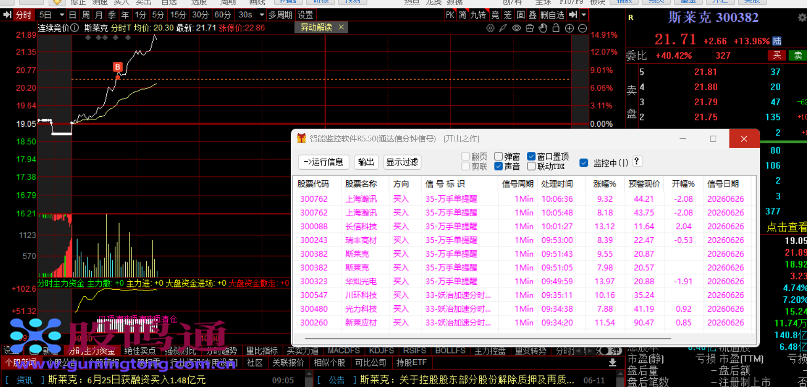Click the 固 toolbar button

pos(521,15)
